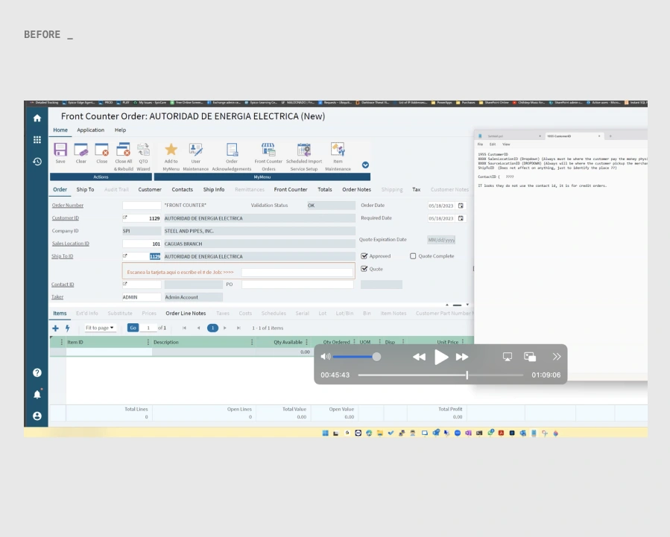Open Qty Available column options menu
670x537 pixels.
click(306, 342)
